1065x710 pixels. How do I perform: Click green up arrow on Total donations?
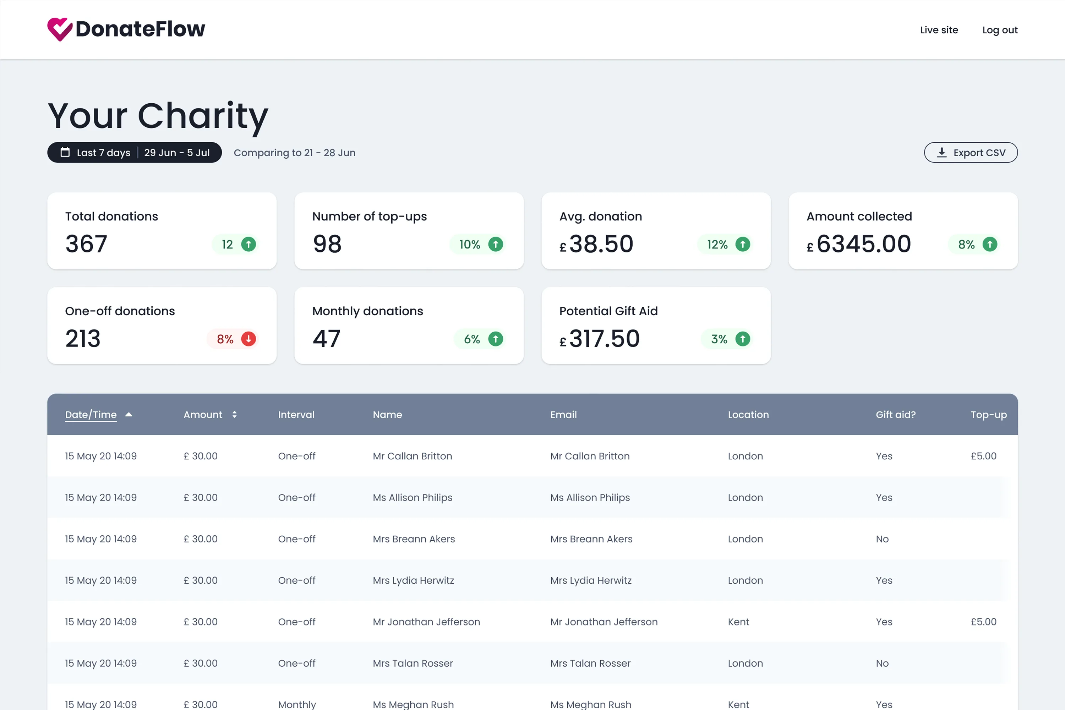point(248,245)
